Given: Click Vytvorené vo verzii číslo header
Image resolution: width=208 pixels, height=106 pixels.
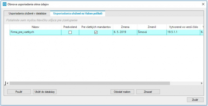Looking at the screenshot, I should point(184,27).
